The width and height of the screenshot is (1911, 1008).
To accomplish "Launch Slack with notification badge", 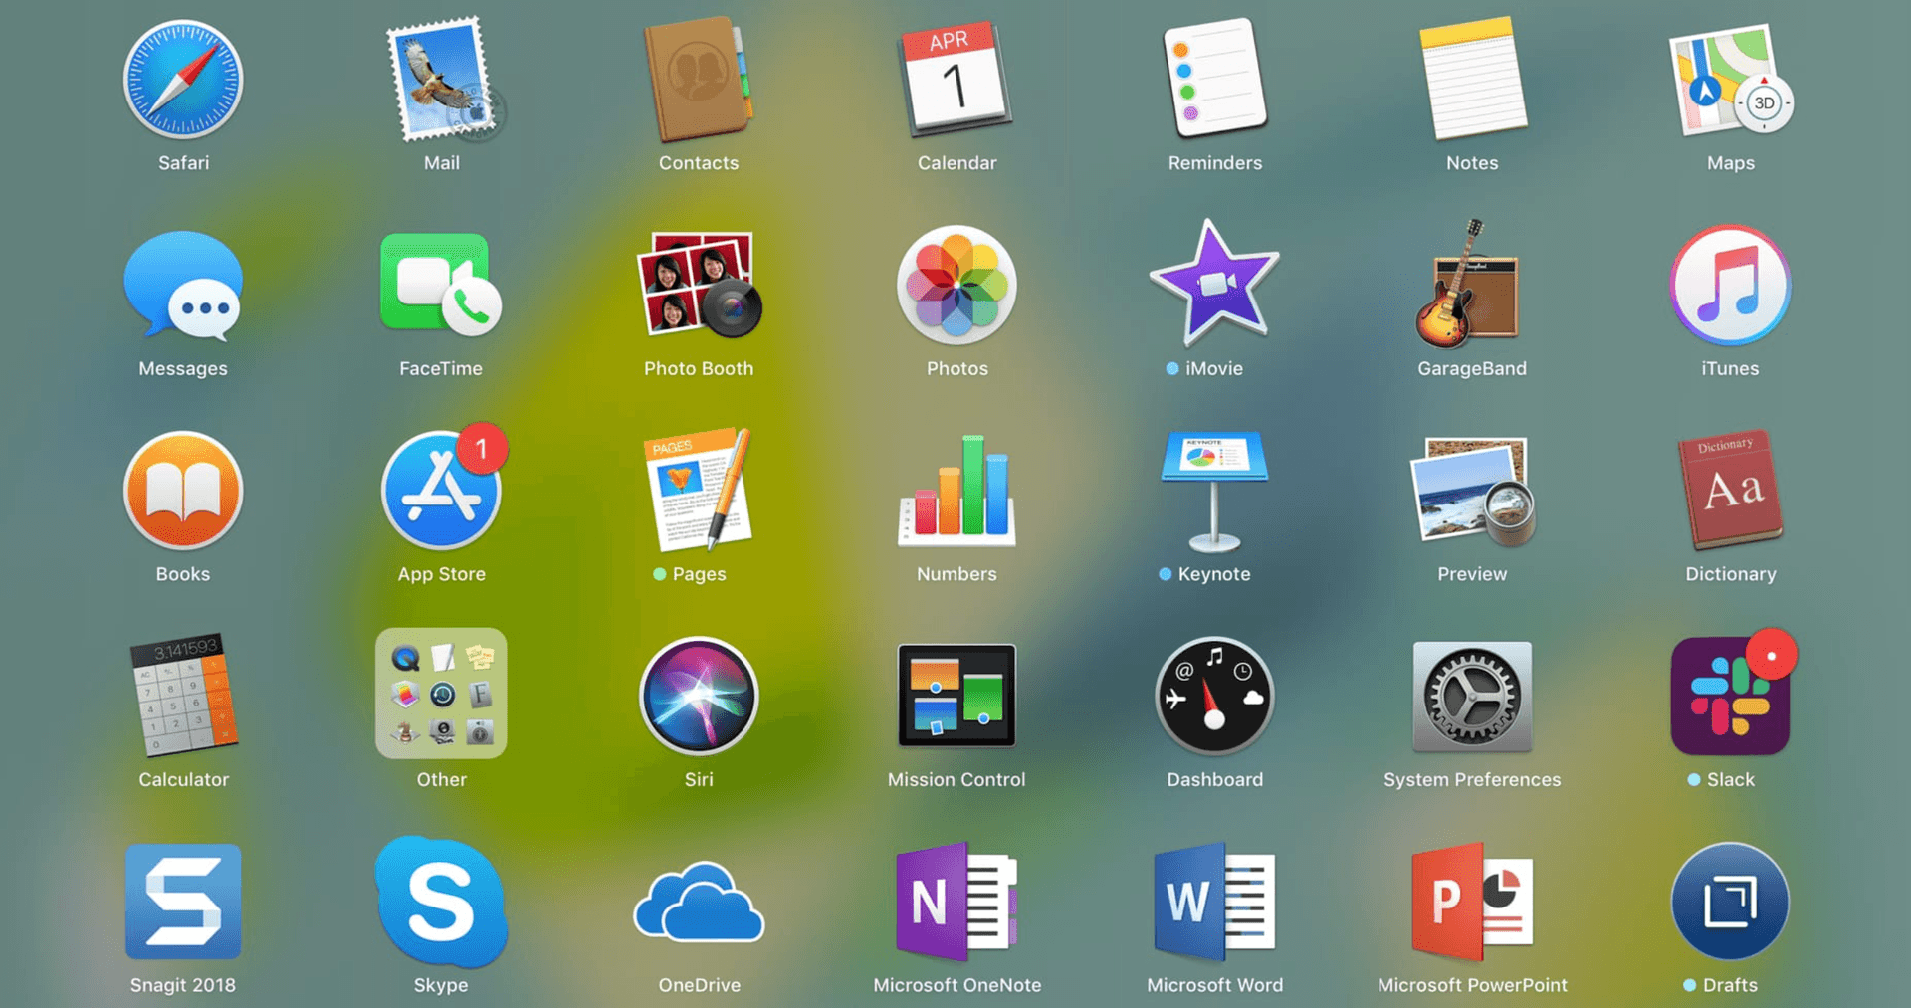I will click(x=1730, y=697).
